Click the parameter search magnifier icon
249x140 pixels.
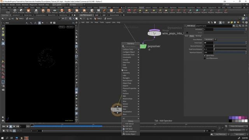(240, 26)
